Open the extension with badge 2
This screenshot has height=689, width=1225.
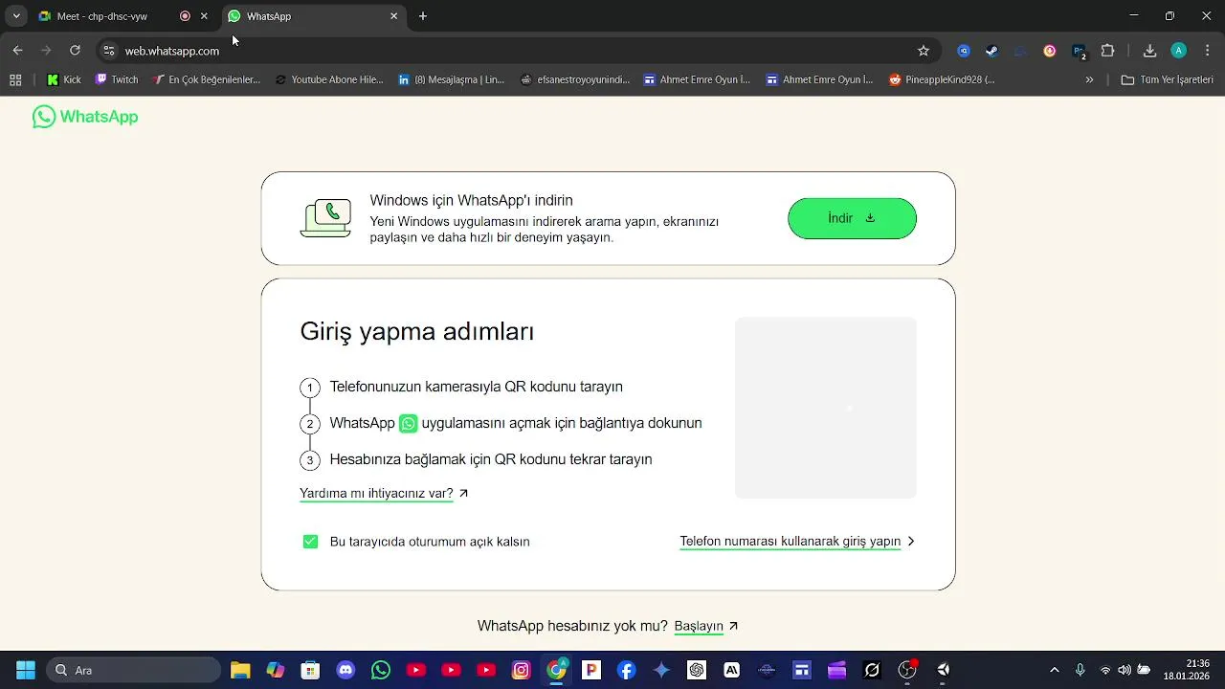tap(1079, 51)
